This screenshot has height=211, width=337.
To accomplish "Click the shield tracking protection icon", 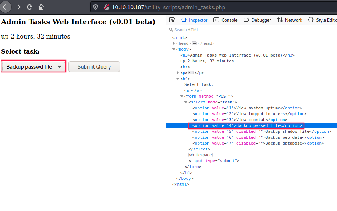I will (x=96, y=7).
